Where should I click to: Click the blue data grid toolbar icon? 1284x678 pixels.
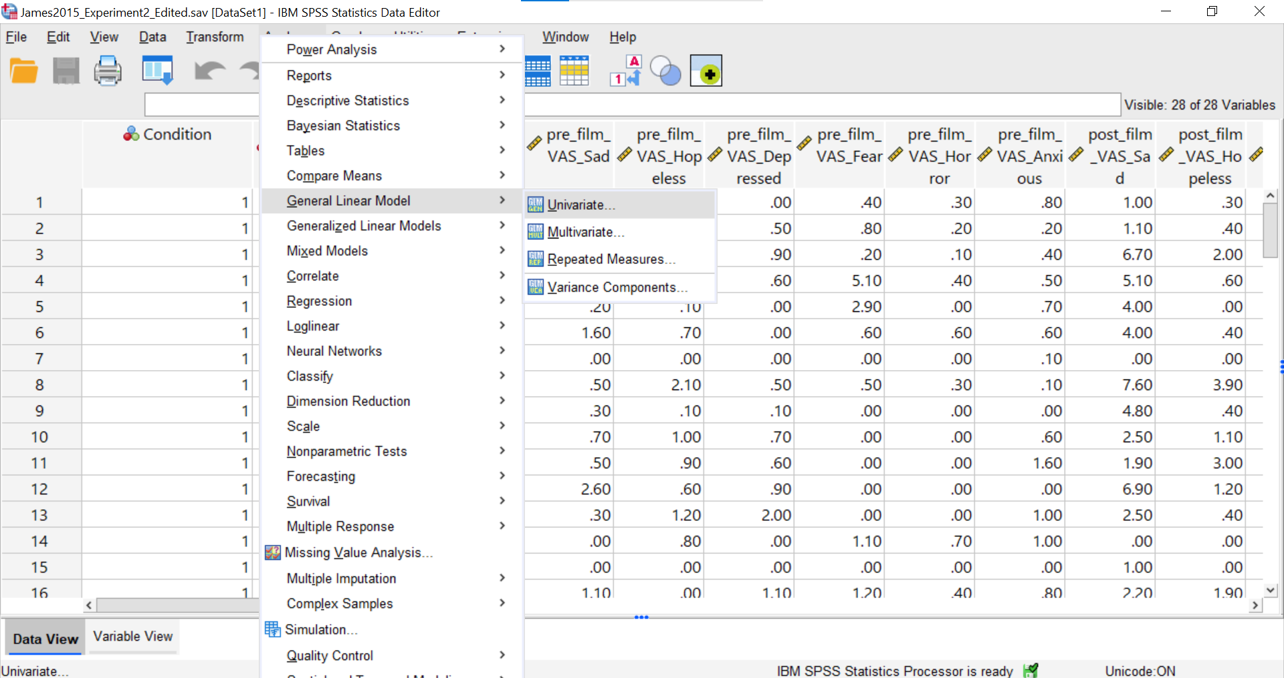538,71
